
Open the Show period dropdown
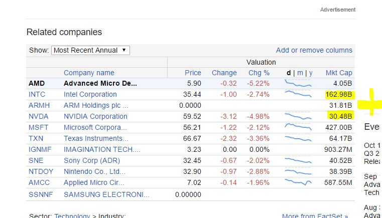click(90, 50)
